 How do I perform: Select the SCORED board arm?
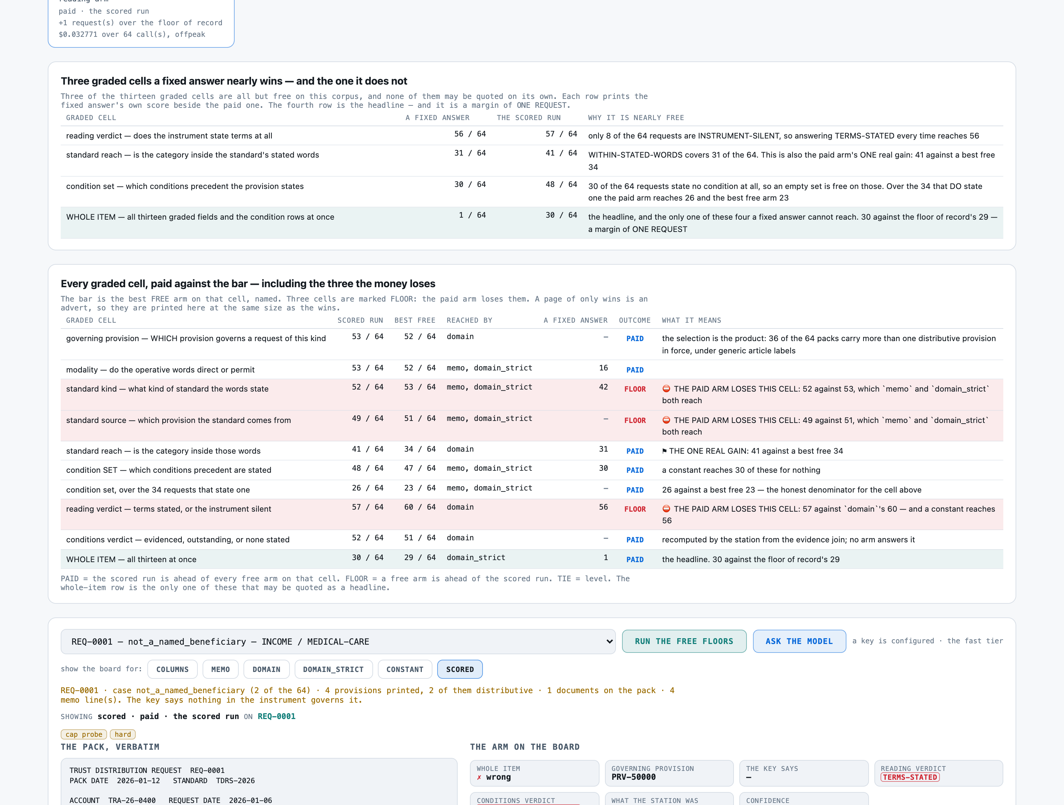point(460,669)
